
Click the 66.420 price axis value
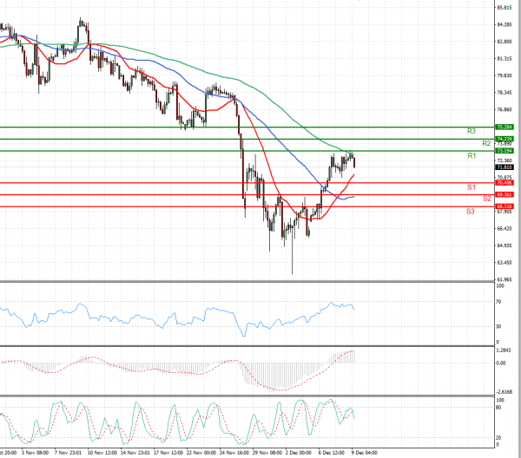pyautogui.click(x=504, y=229)
